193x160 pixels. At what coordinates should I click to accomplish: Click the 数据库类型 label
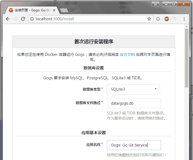(x=91, y=89)
